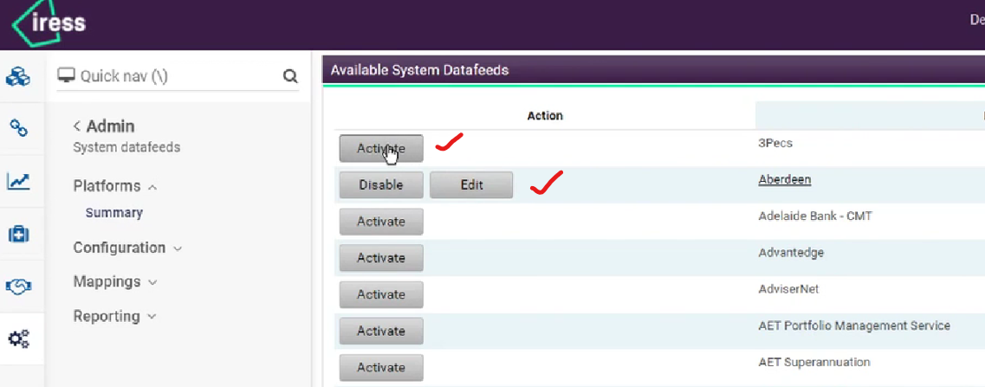Activate the AdviserNet datafeed
The image size is (985, 387).
pyautogui.click(x=381, y=294)
